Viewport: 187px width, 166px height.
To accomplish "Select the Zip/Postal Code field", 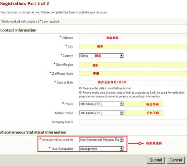I will 133,73.
